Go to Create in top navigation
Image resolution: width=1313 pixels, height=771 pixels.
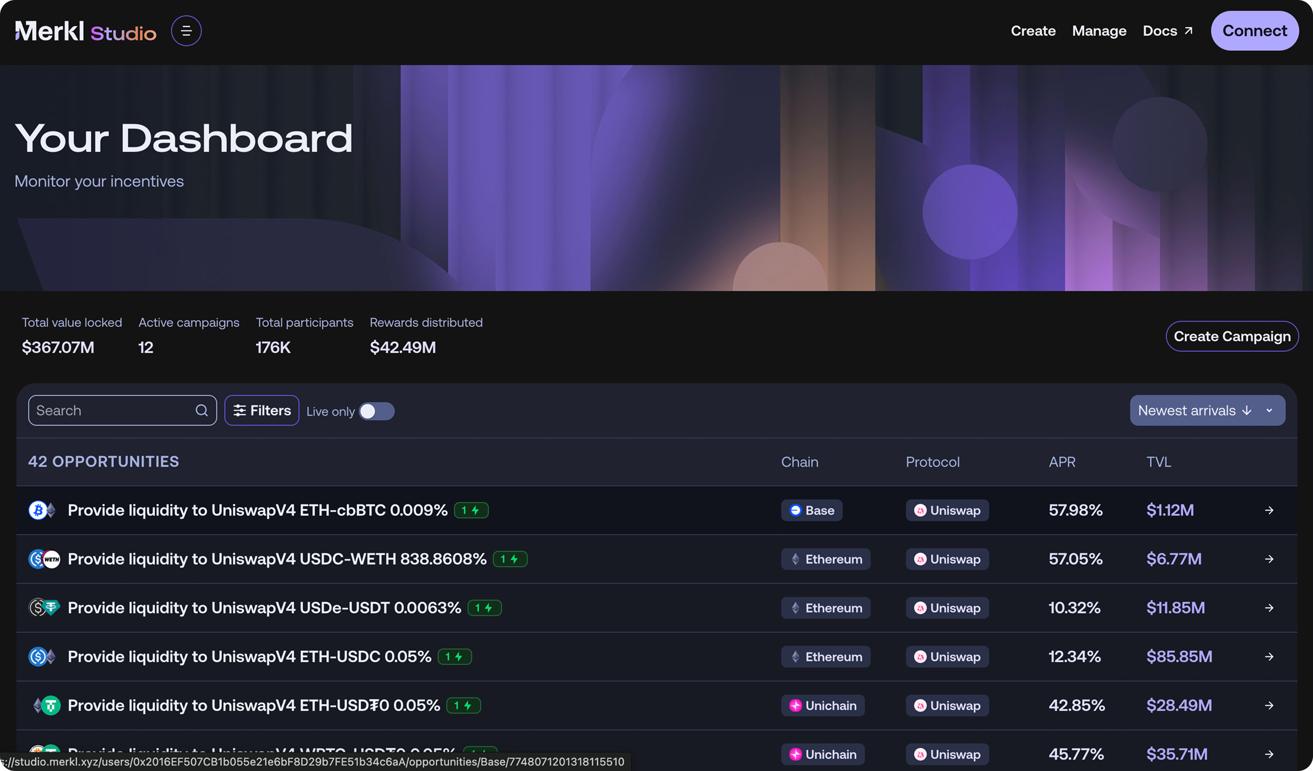coord(1033,31)
